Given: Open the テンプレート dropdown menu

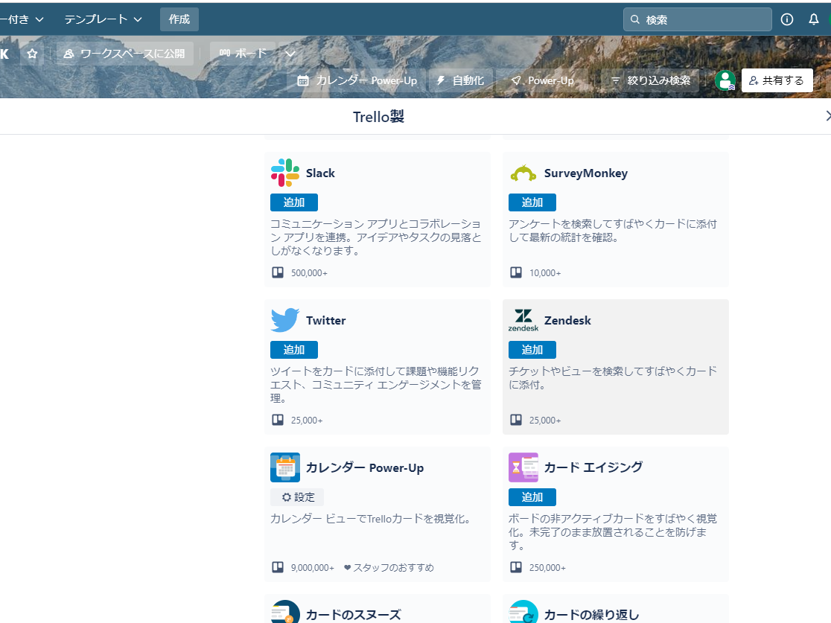Looking at the screenshot, I should click(104, 19).
